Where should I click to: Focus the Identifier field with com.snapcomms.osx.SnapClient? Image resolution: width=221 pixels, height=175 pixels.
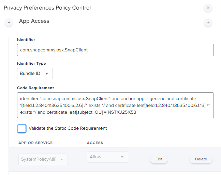pos(115,50)
